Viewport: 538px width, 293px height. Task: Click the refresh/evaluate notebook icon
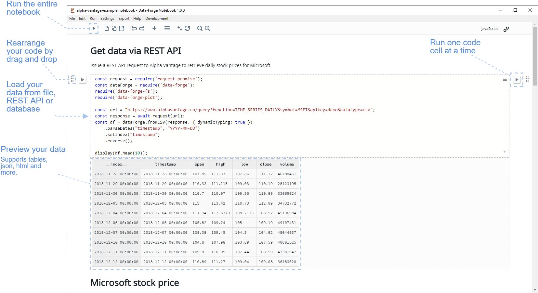pyautogui.click(x=187, y=29)
